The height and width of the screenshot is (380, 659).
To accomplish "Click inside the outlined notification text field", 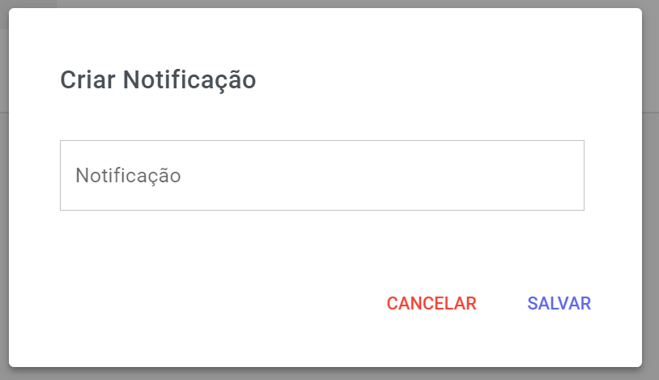I will [321, 175].
